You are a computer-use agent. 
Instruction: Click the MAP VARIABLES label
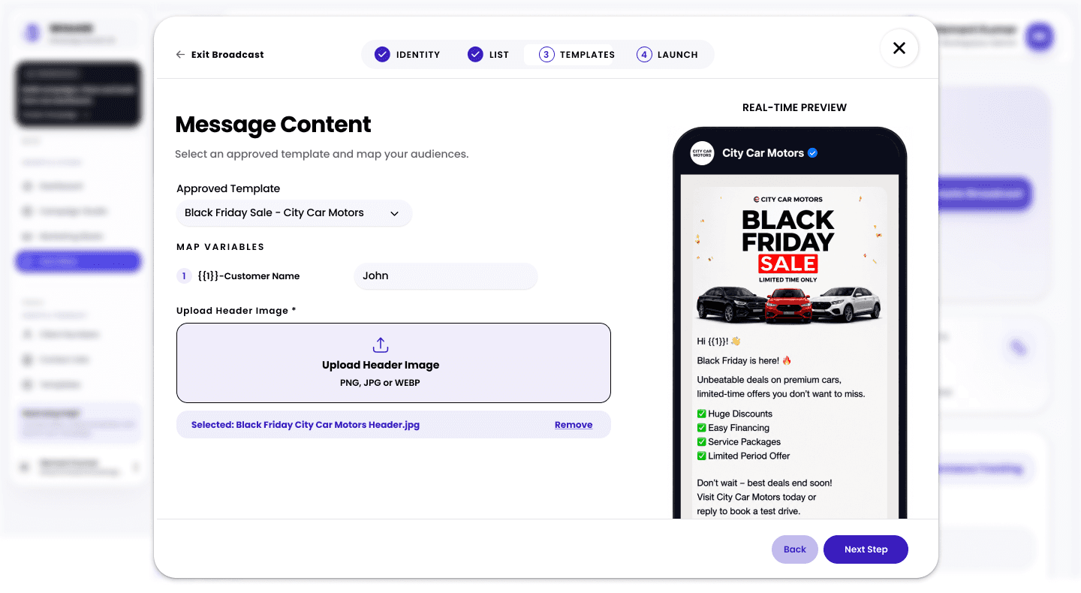point(221,247)
